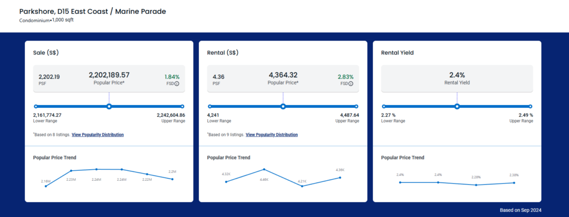Click the Rental price range slider middle handle
Image resolution: width=569 pixels, height=217 pixels.
click(x=283, y=106)
